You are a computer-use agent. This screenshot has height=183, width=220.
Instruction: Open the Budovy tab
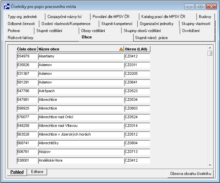206,17
